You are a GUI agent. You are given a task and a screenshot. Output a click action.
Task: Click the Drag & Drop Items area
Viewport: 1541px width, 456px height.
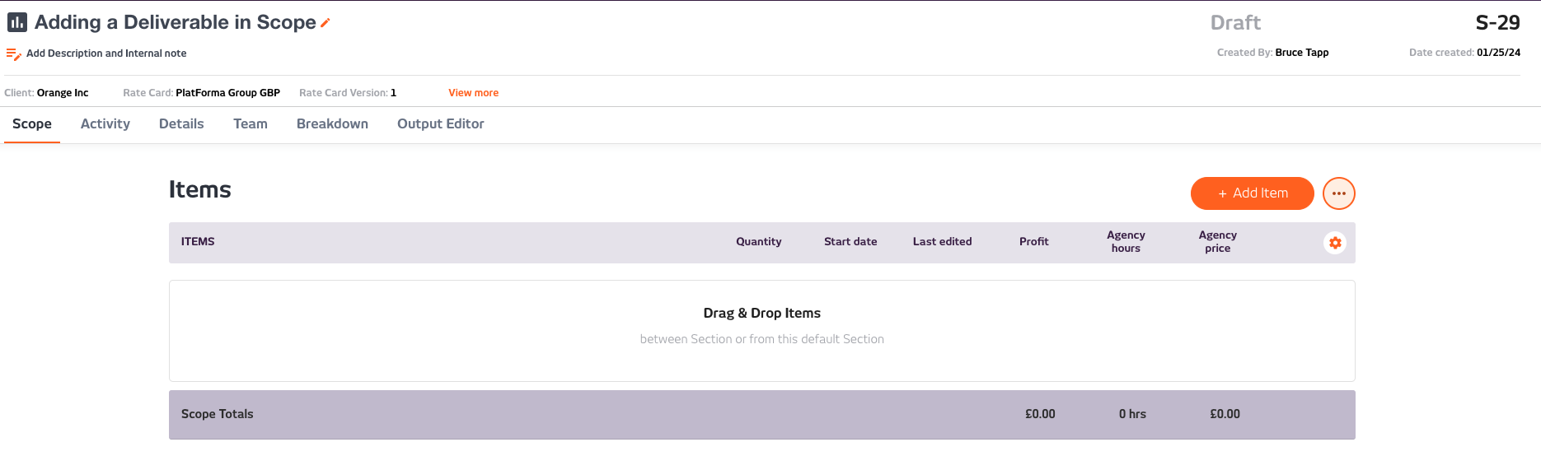[x=762, y=331]
